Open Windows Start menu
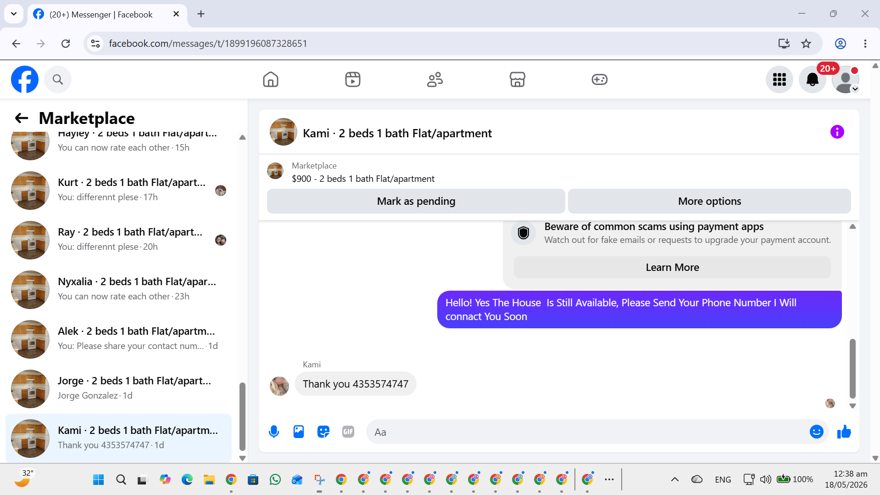This screenshot has height=495, width=880. 98,480
